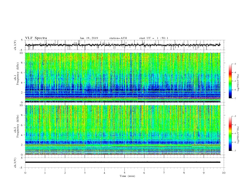This screenshot has height=194, width=252.
Task: Click time axis tick label "10"
Action: [224, 173]
